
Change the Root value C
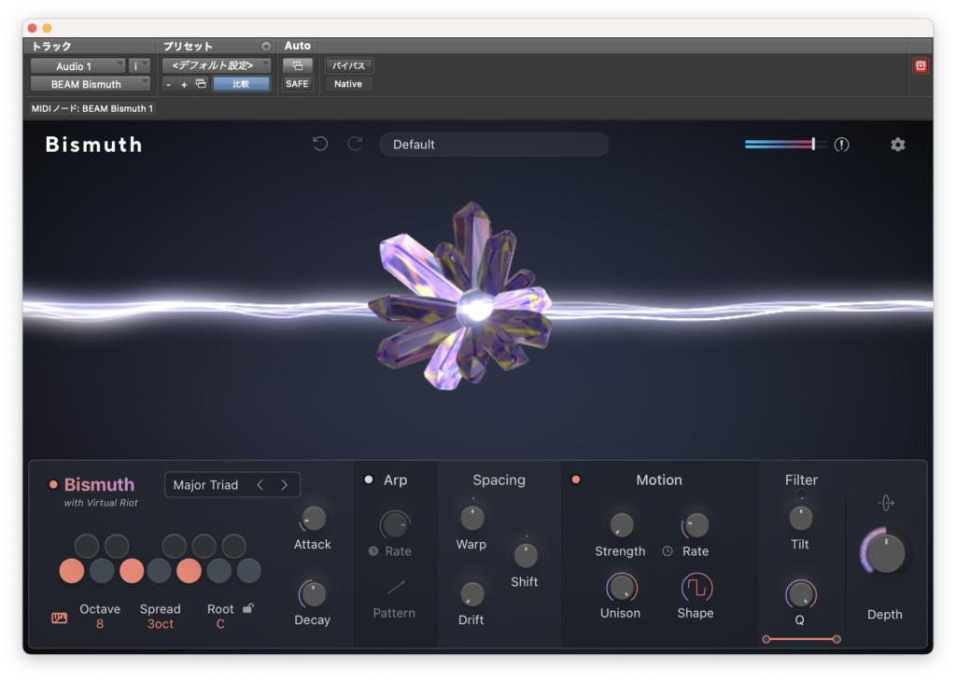(x=220, y=624)
